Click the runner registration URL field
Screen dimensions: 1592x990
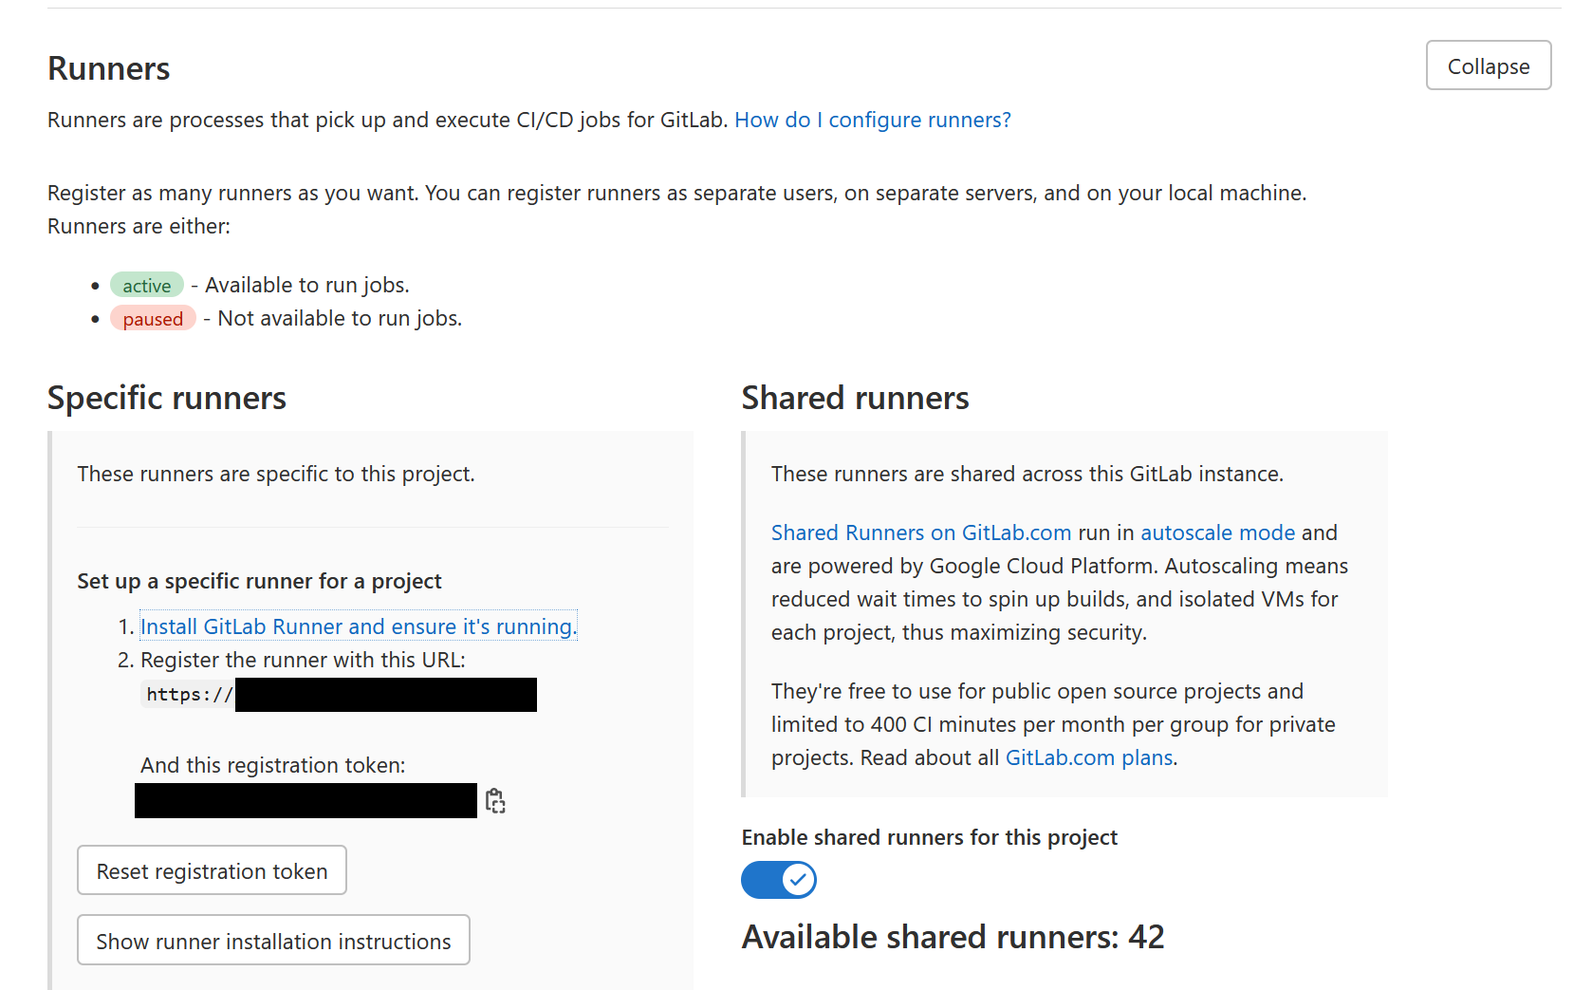[339, 695]
